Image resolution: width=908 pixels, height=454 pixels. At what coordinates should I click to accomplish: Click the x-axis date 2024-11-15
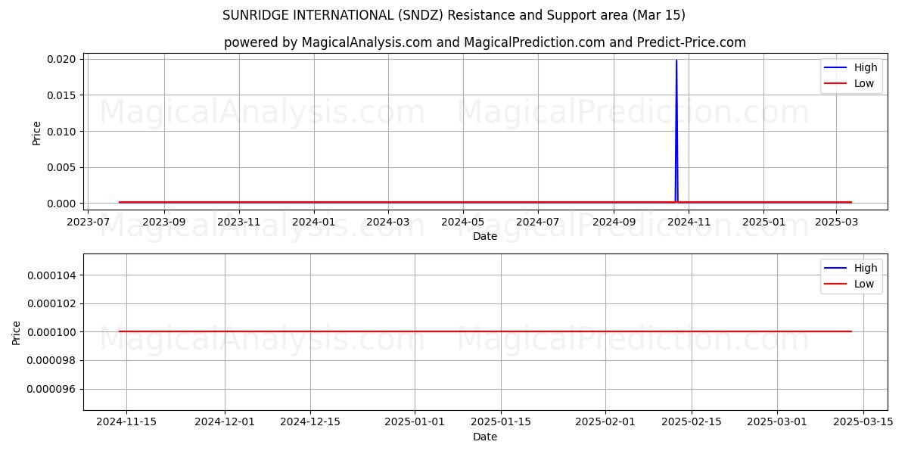126,422
